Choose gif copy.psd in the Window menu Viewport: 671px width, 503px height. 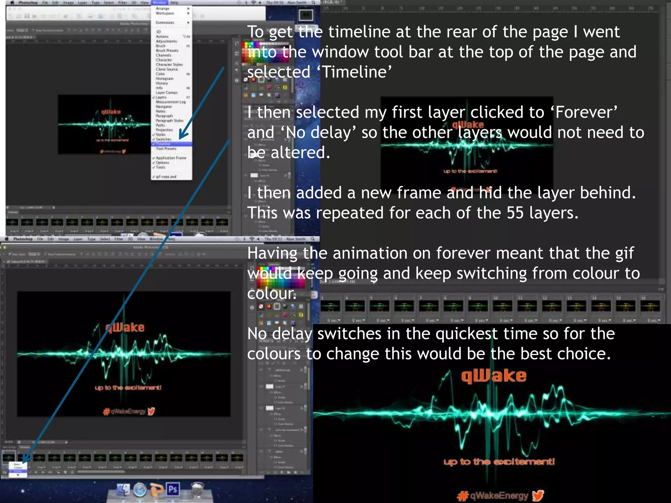(x=166, y=177)
